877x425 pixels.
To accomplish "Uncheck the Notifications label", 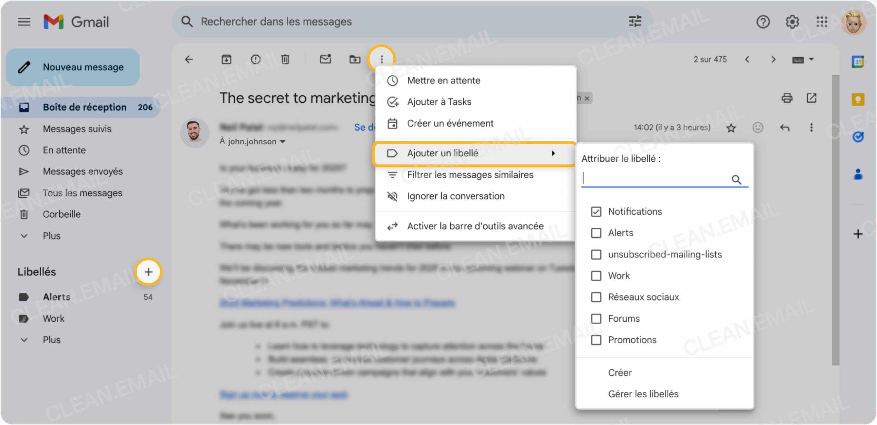I will (596, 212).
